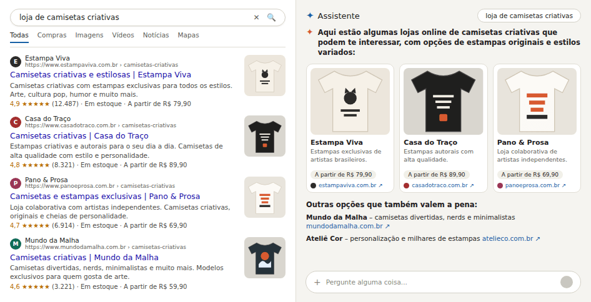
Task: Click the Mundo da Malha result shirt thumbnail
Action: (x=265, y=258)
